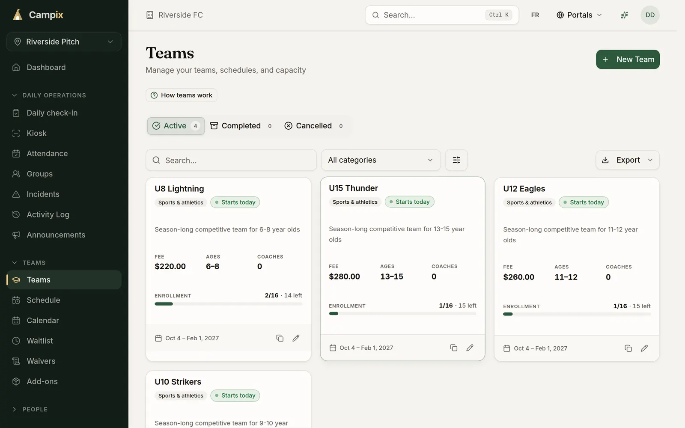Screen dimensions: 685x428
Task: Switch to the Completed tab
Action: [x=241, y=126]
